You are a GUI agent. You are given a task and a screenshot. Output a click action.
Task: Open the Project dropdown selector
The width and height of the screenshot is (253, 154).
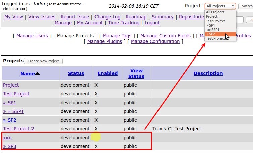tap(220, 6)
